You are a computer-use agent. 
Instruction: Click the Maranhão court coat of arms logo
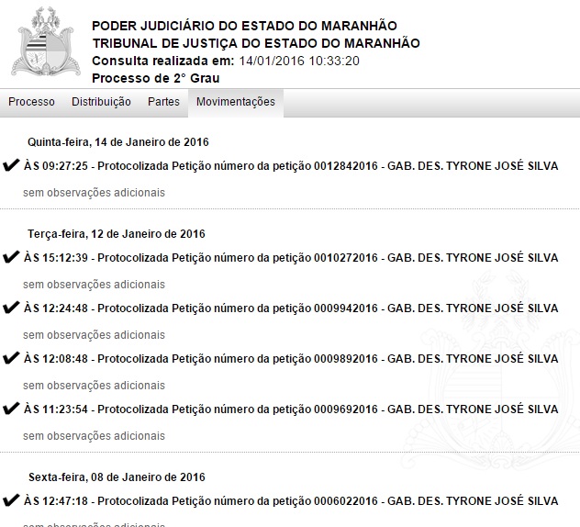click(43, 43)
